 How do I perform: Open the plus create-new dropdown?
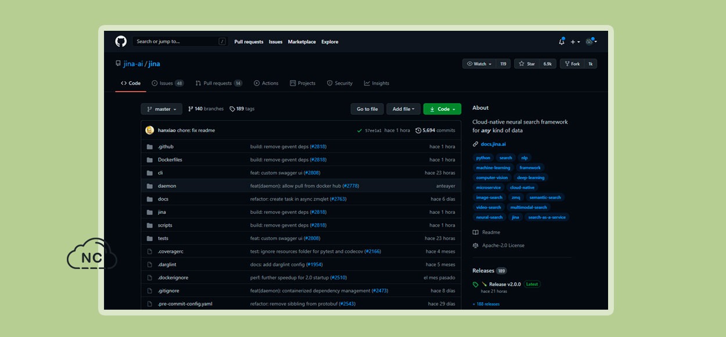click(575, 42)
